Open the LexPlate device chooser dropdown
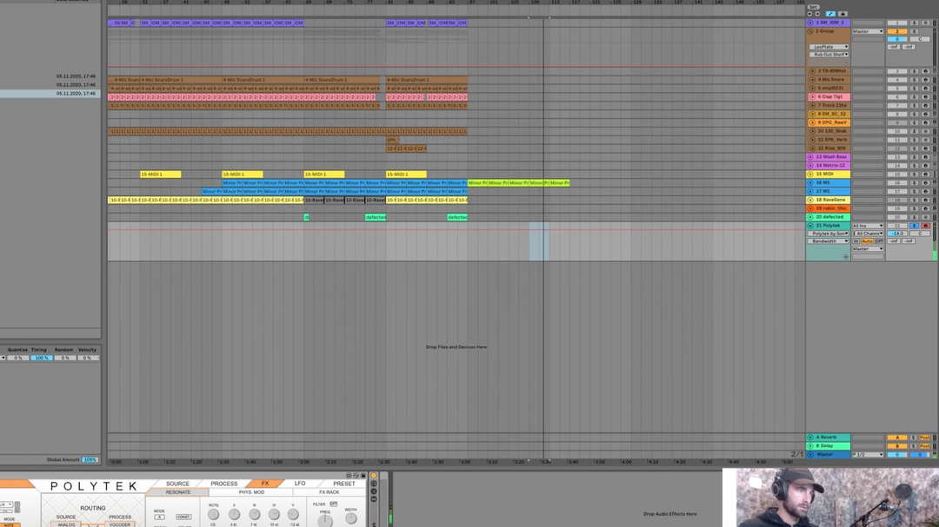The height and width of the screenshot is (527, 939). point(829,47)
